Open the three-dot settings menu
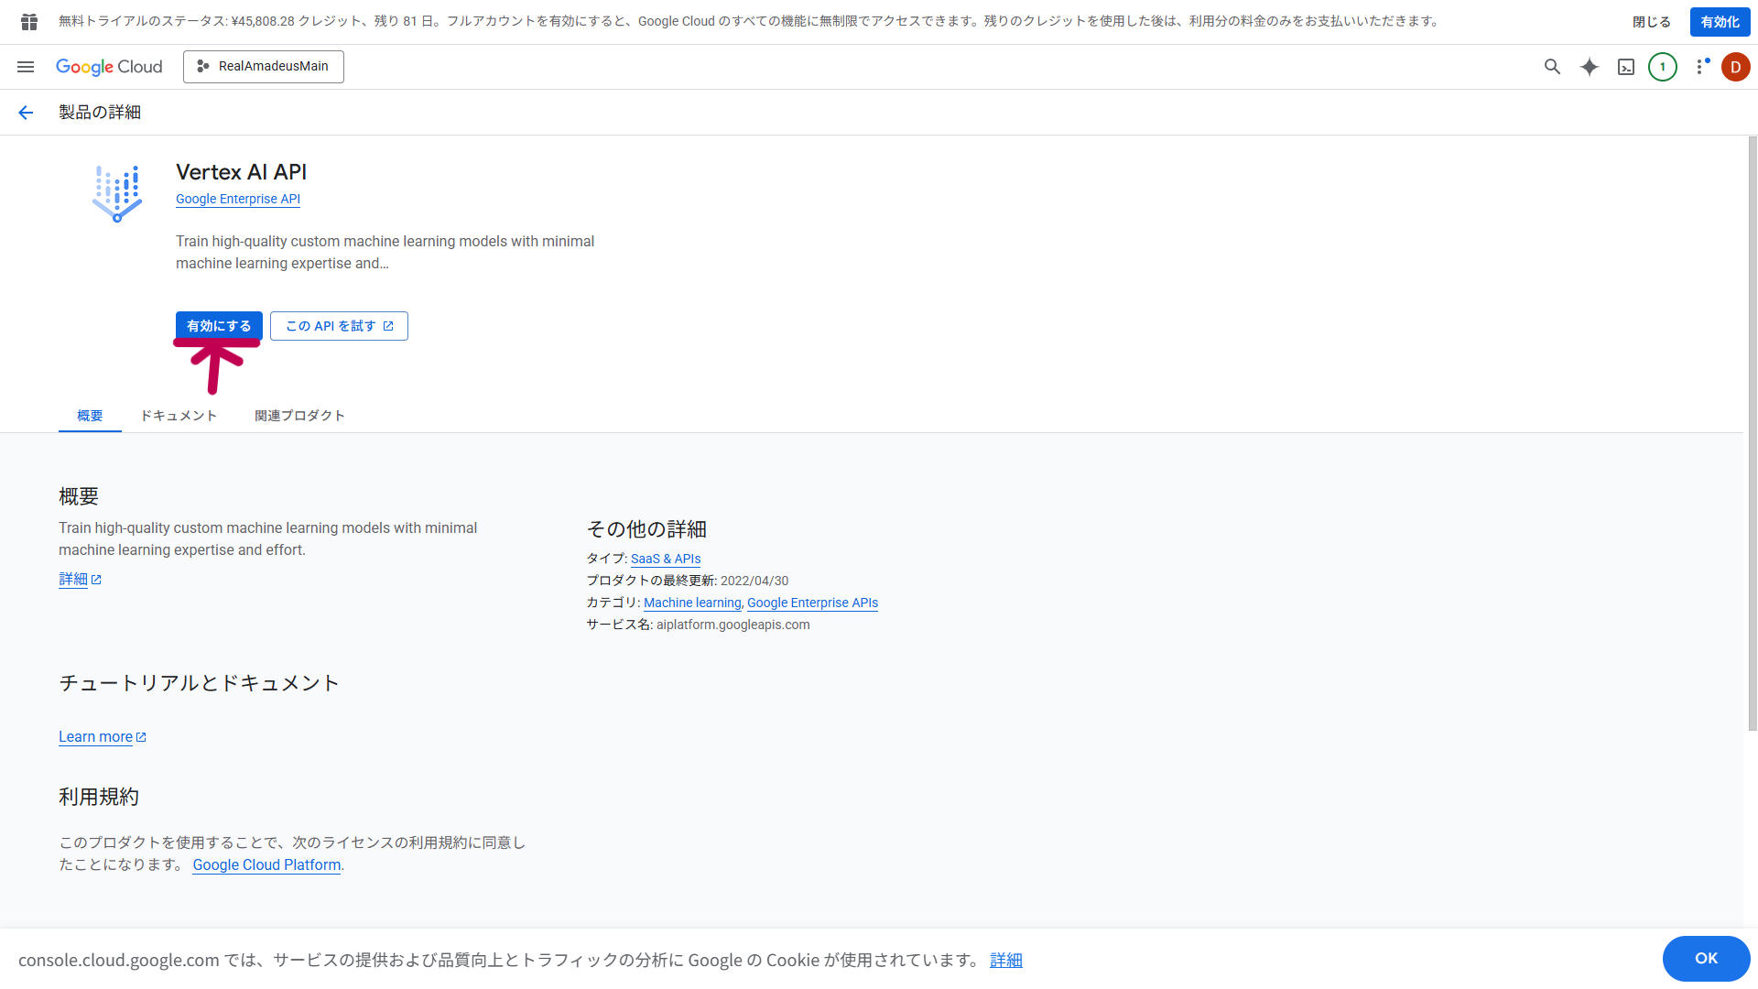The width and height of the screenshot is (1758, 989). click(1701, 67)
